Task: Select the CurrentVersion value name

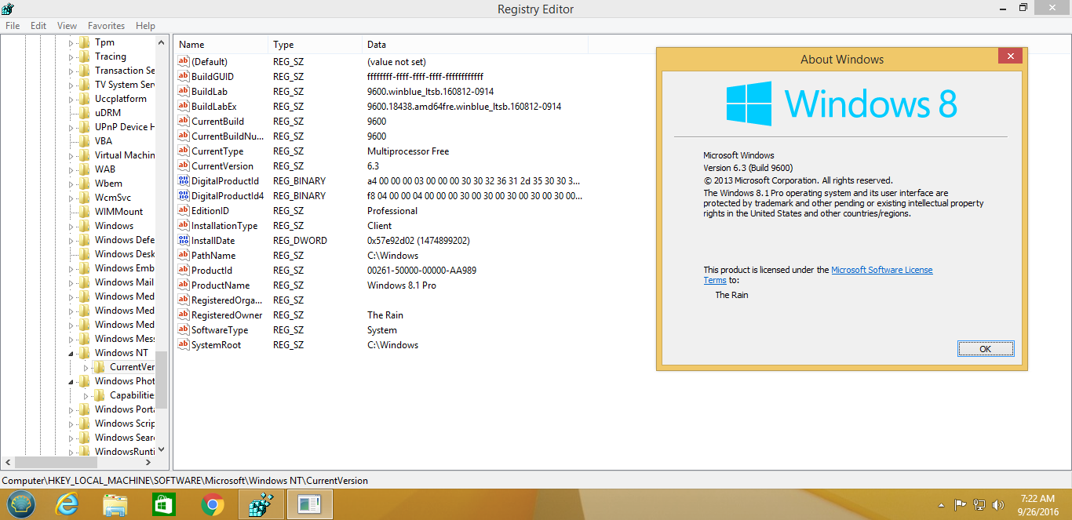Action: [x=222, y=166]
